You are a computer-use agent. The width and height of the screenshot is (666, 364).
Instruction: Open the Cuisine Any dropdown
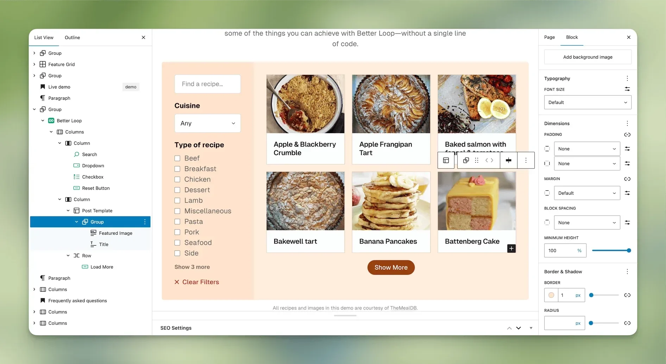pos(208,123)
